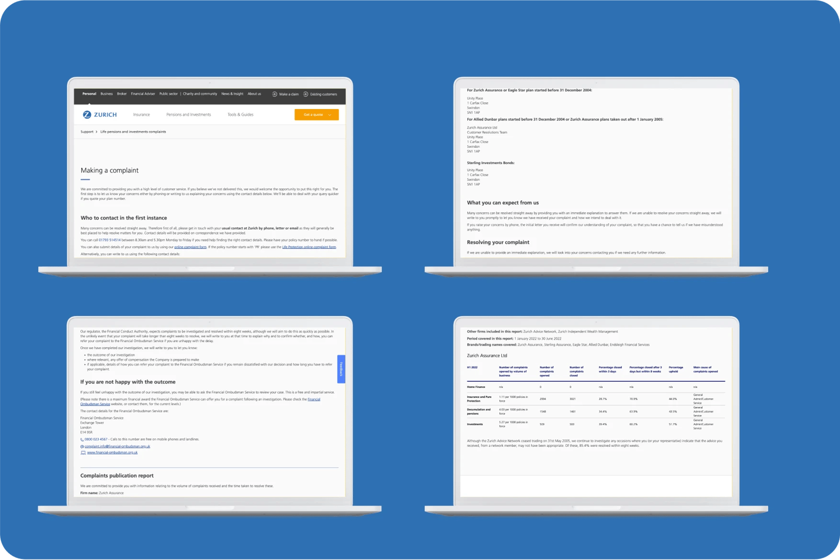Click the If you are not happy with the outcome heading
This screenshot has width=840, height=560.
tap(128, 382)
